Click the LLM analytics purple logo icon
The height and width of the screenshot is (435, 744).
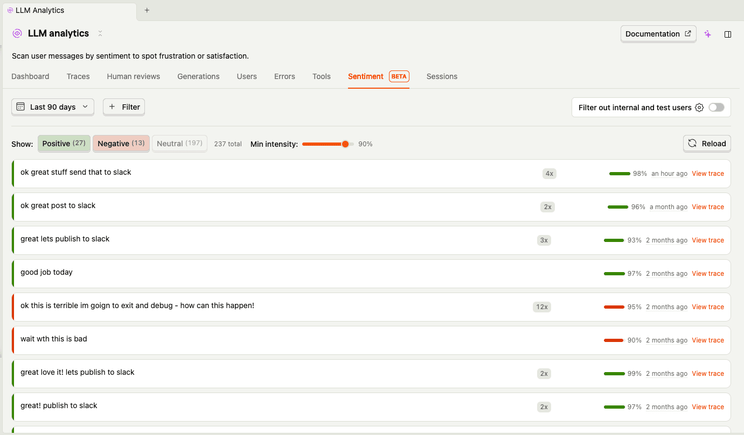point(16,33)
